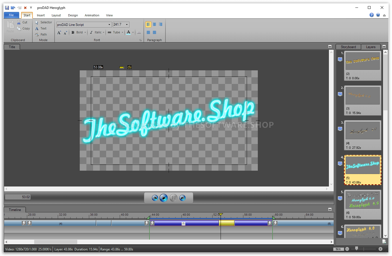392x256 pixels.
Task: Switch to the Layers panel tab
Action: pos(370,47)
